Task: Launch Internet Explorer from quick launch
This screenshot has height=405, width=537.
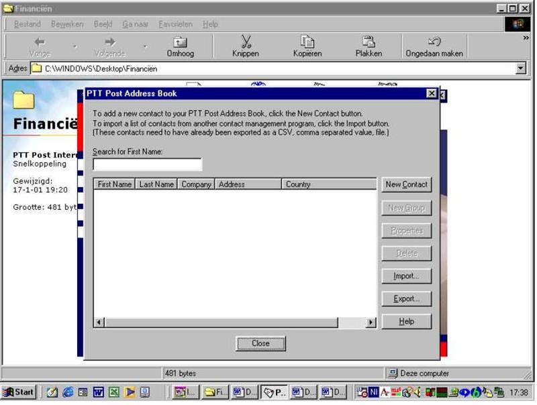Action: pos(68,392)
